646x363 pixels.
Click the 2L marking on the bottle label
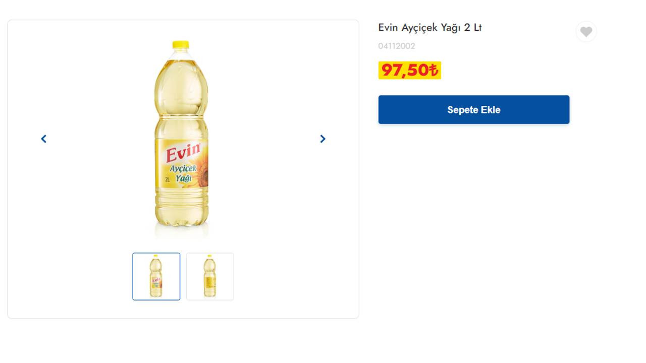click(167, 179)
